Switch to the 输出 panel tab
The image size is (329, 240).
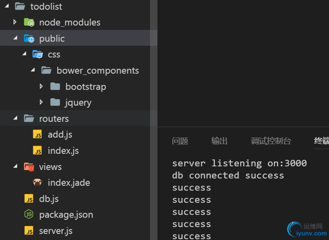click(219, 141)
